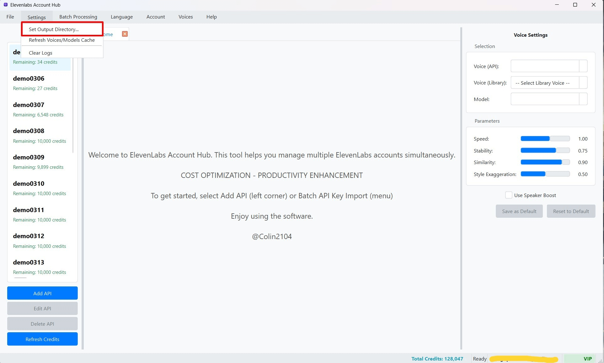This screenshot has height=363, width=604.
Task: Click the Edit API button
Action: (x=42, y=308)
